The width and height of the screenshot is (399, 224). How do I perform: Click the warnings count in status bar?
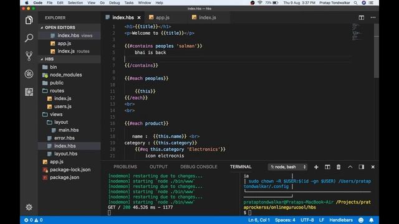click(x=39, y=220)
